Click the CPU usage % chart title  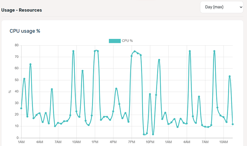click(x=25, y=31)
